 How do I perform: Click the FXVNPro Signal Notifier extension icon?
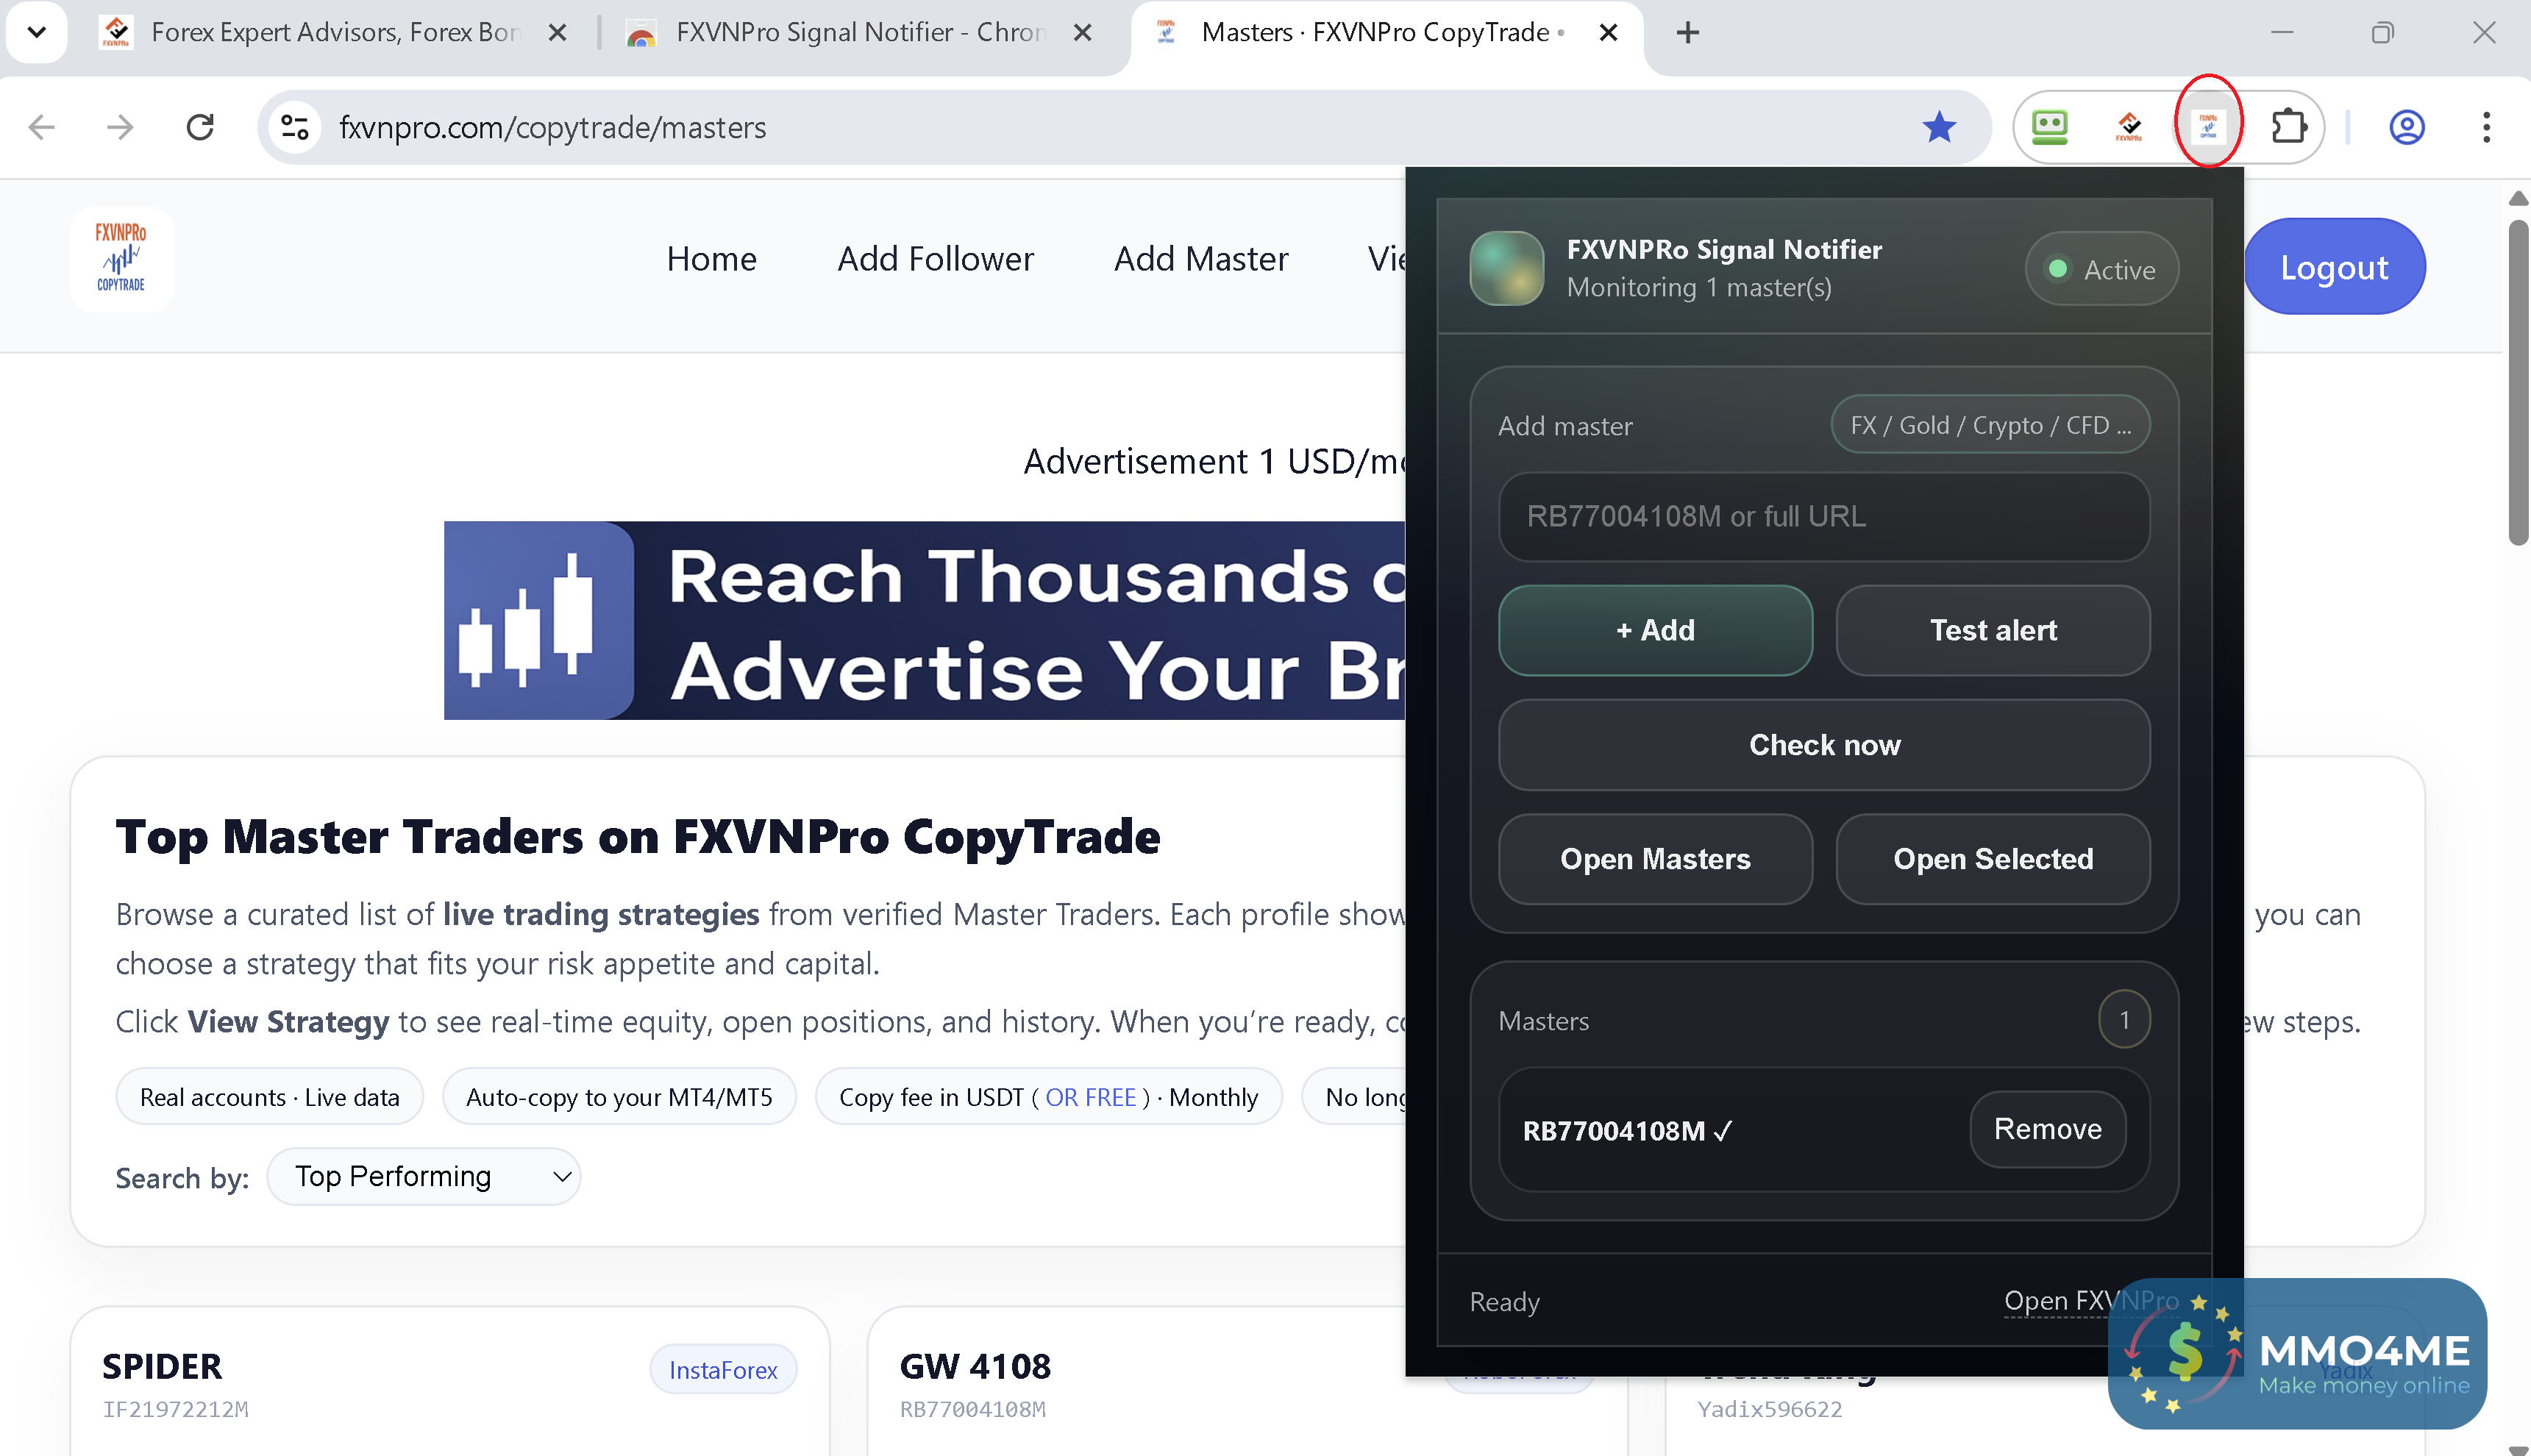(2207, 127)
